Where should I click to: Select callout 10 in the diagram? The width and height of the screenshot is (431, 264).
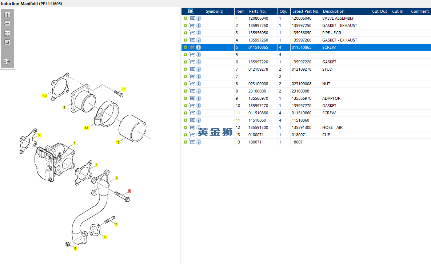pos(44,96)
